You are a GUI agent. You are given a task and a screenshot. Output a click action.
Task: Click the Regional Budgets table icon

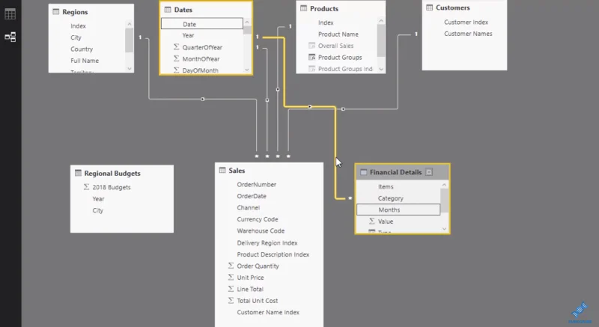point(79,173)
